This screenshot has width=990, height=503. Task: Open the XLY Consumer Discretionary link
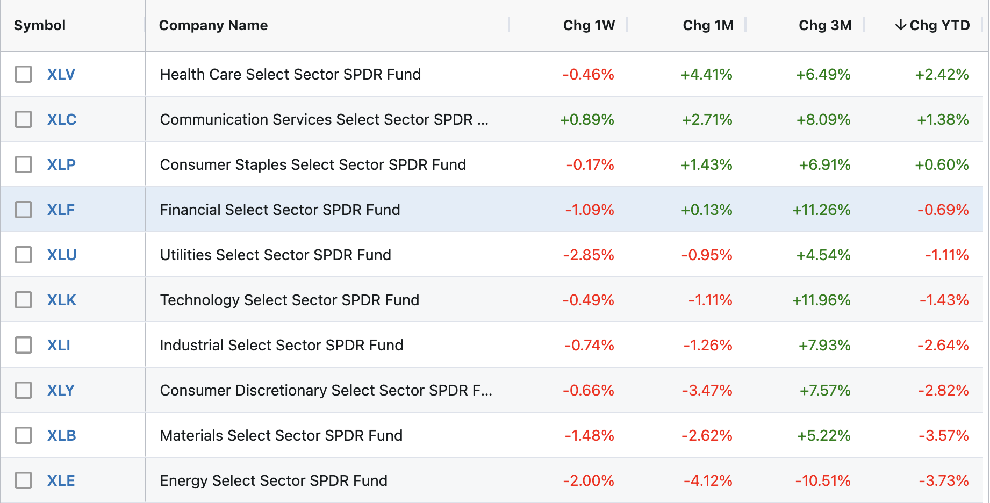click(x=61, y=390)
